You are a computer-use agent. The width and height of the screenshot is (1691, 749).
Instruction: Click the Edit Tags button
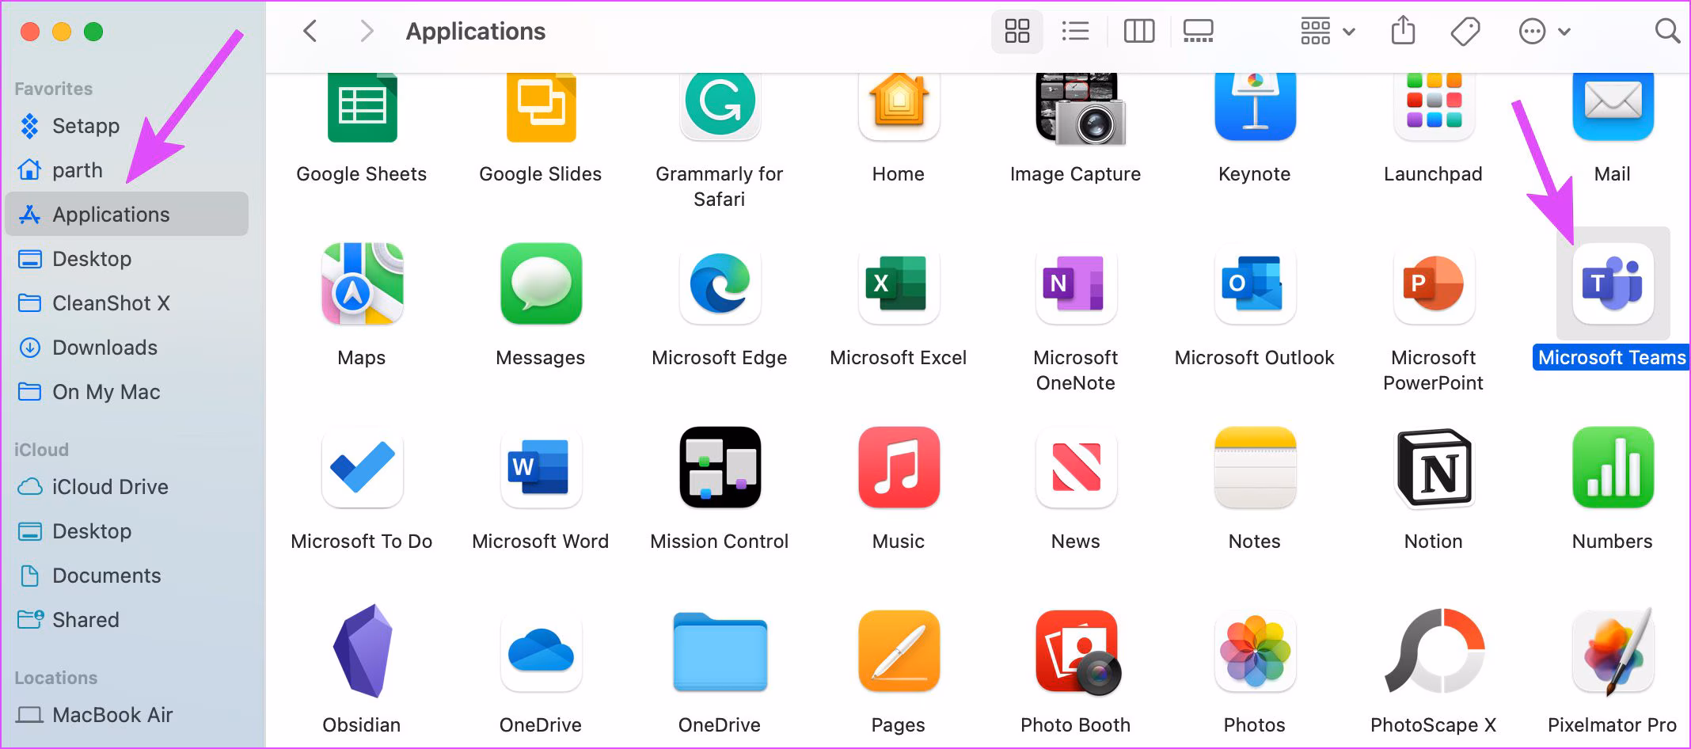coord(1465,32)
